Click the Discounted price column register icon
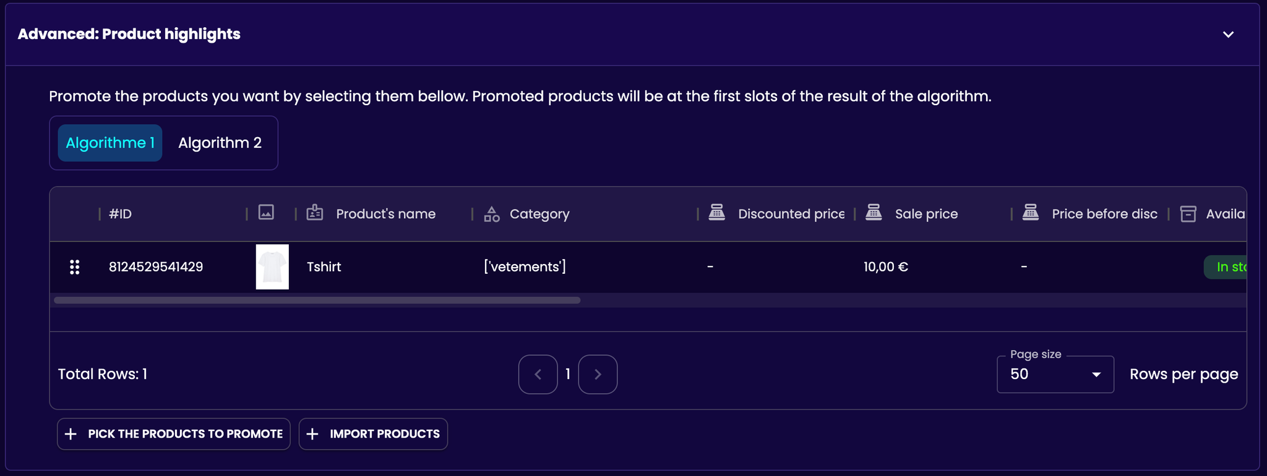The width and height of the screenshot is (1267, 476). pyautogui.click(x=716, y=213)
